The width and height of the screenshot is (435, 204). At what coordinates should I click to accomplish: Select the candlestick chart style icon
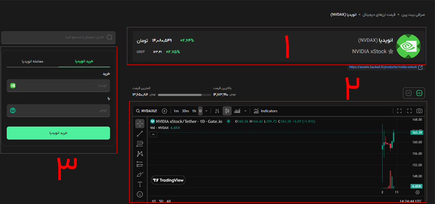click(x=227, y=111)
